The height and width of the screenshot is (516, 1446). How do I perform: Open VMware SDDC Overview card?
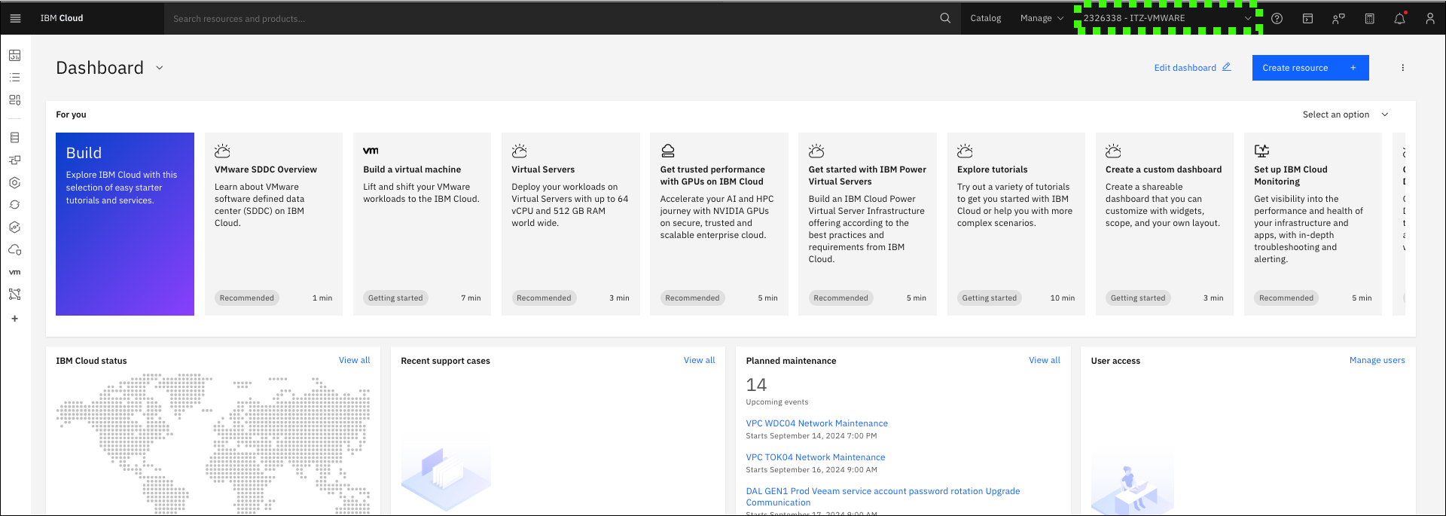click(x=273, y=224)
